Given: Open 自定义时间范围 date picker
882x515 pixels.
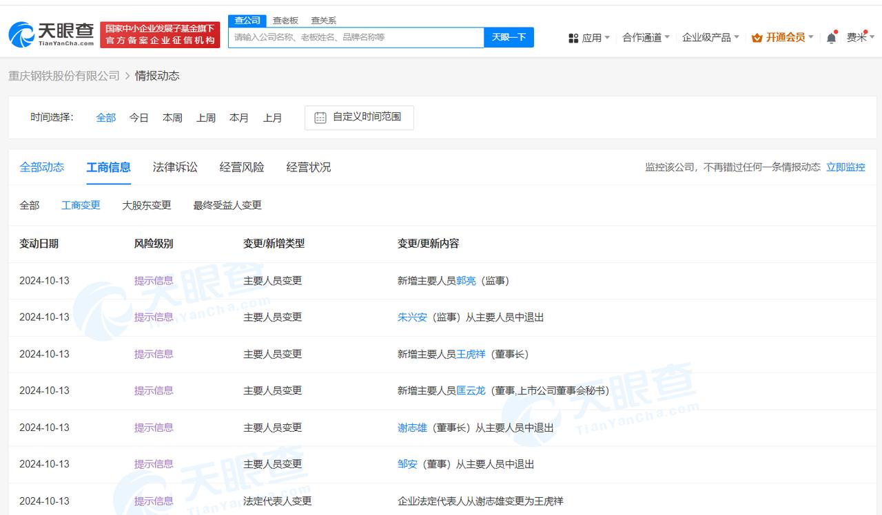Looking at the screenshot, I should pos(359,118).
